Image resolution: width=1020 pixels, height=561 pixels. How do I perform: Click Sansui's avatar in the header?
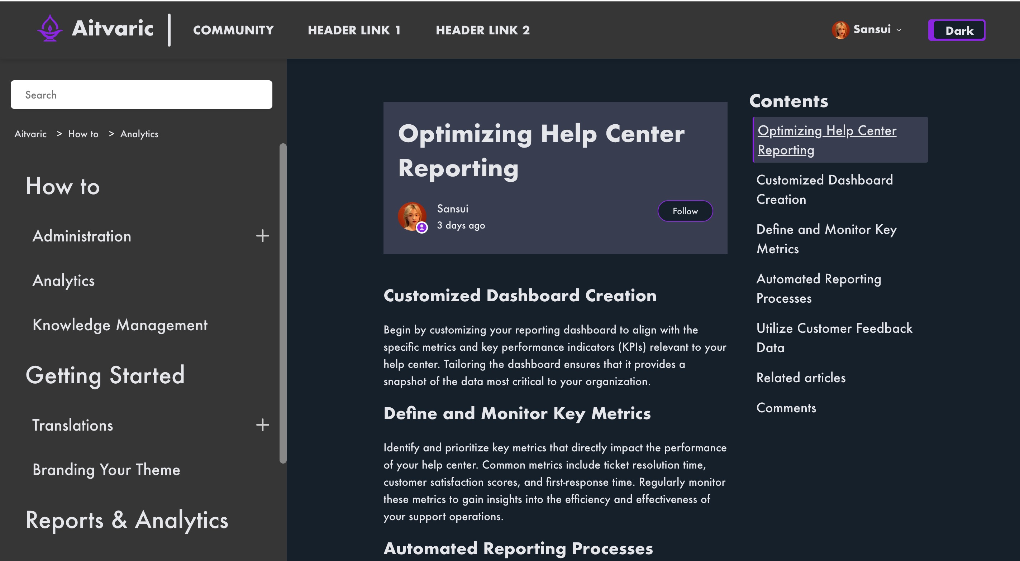pyautogui.click(x=840, y=30)
